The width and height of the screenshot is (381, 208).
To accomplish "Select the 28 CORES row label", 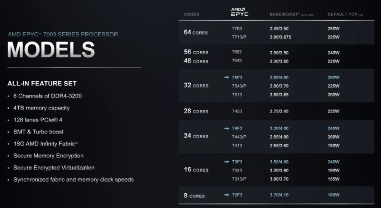I will click(x=196, y=111).
